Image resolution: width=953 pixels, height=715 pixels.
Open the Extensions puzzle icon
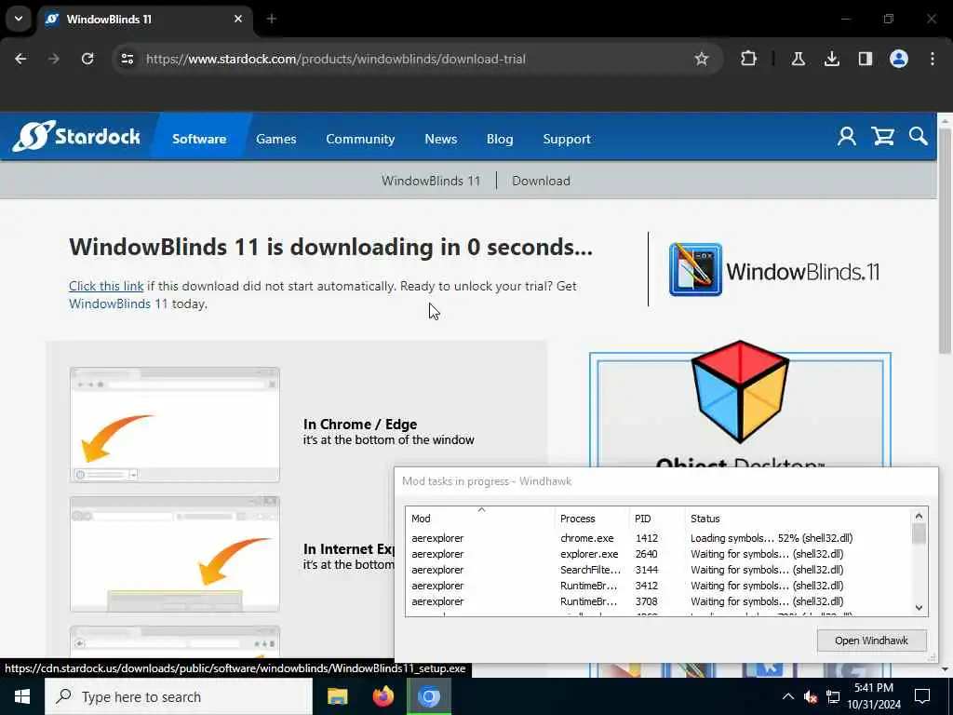coord(749,59)
